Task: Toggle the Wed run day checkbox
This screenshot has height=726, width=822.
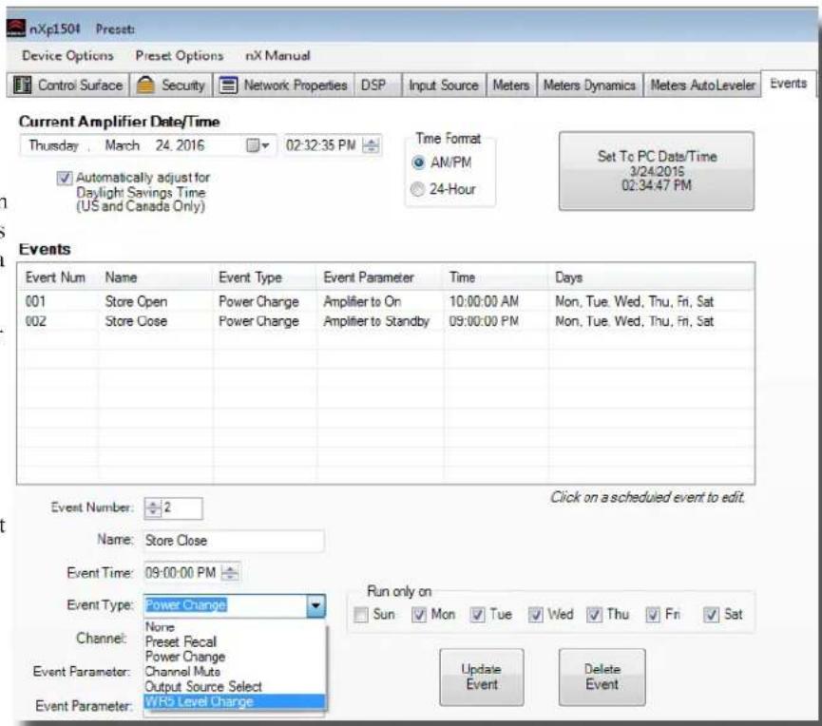Action: (x=535, y=615)
